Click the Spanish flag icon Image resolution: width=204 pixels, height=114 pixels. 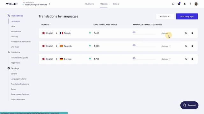click(x=61, y=46)
